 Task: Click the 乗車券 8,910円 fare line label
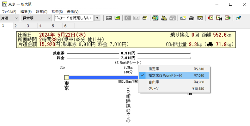pos(128,53)
